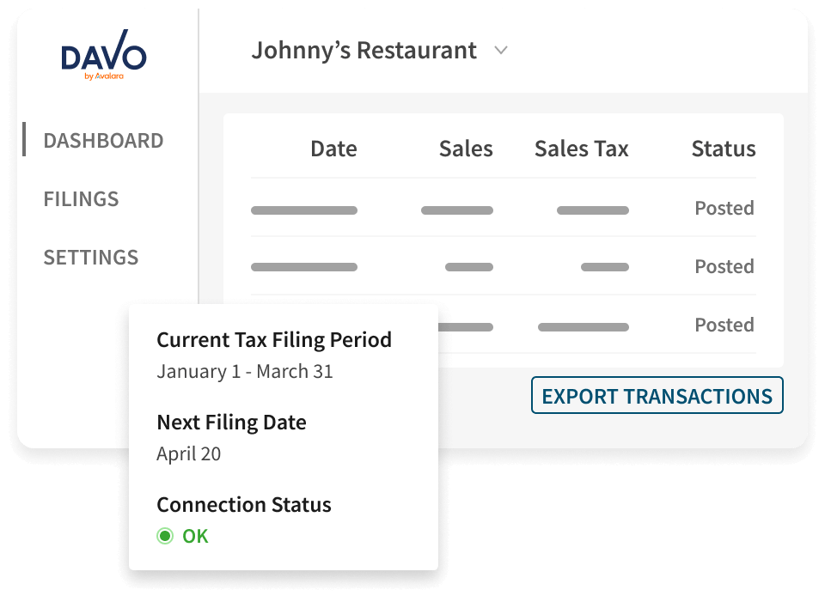825x596 pixels.
Task: Click the Johnny's Restaurant account name
Action: (x=364, y=51)
